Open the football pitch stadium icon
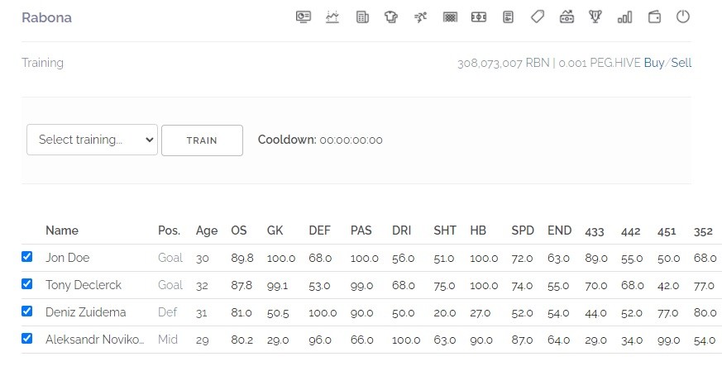The height and width of the screenshot is (366, 722). [x=479, y=17]
